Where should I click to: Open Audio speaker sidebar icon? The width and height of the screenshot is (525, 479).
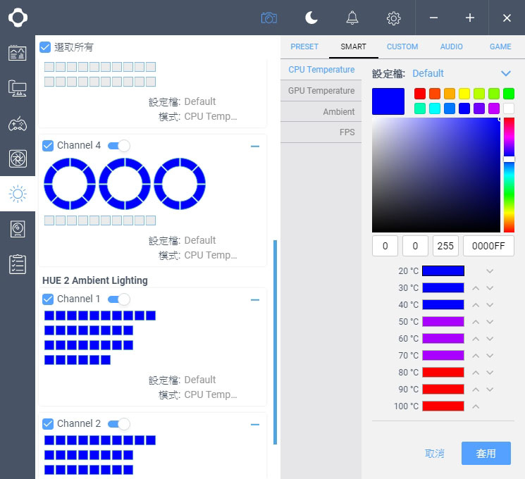tap(18, 229)
